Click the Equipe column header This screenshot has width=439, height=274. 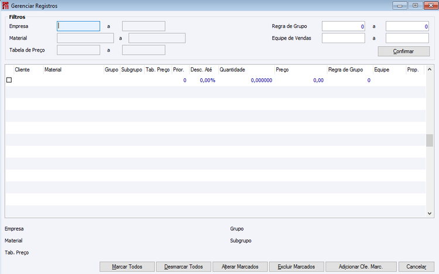coord(389,70)
